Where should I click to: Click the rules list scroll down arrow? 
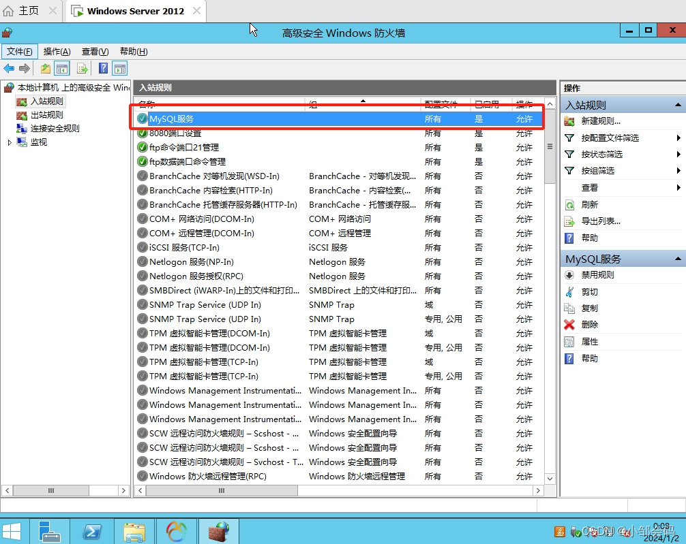(x=550, y=479)
